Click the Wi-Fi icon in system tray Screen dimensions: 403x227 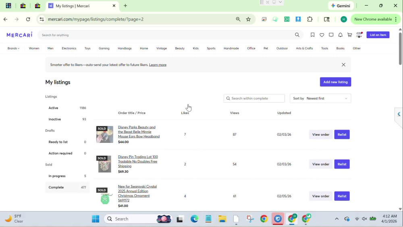coord(357,219)
